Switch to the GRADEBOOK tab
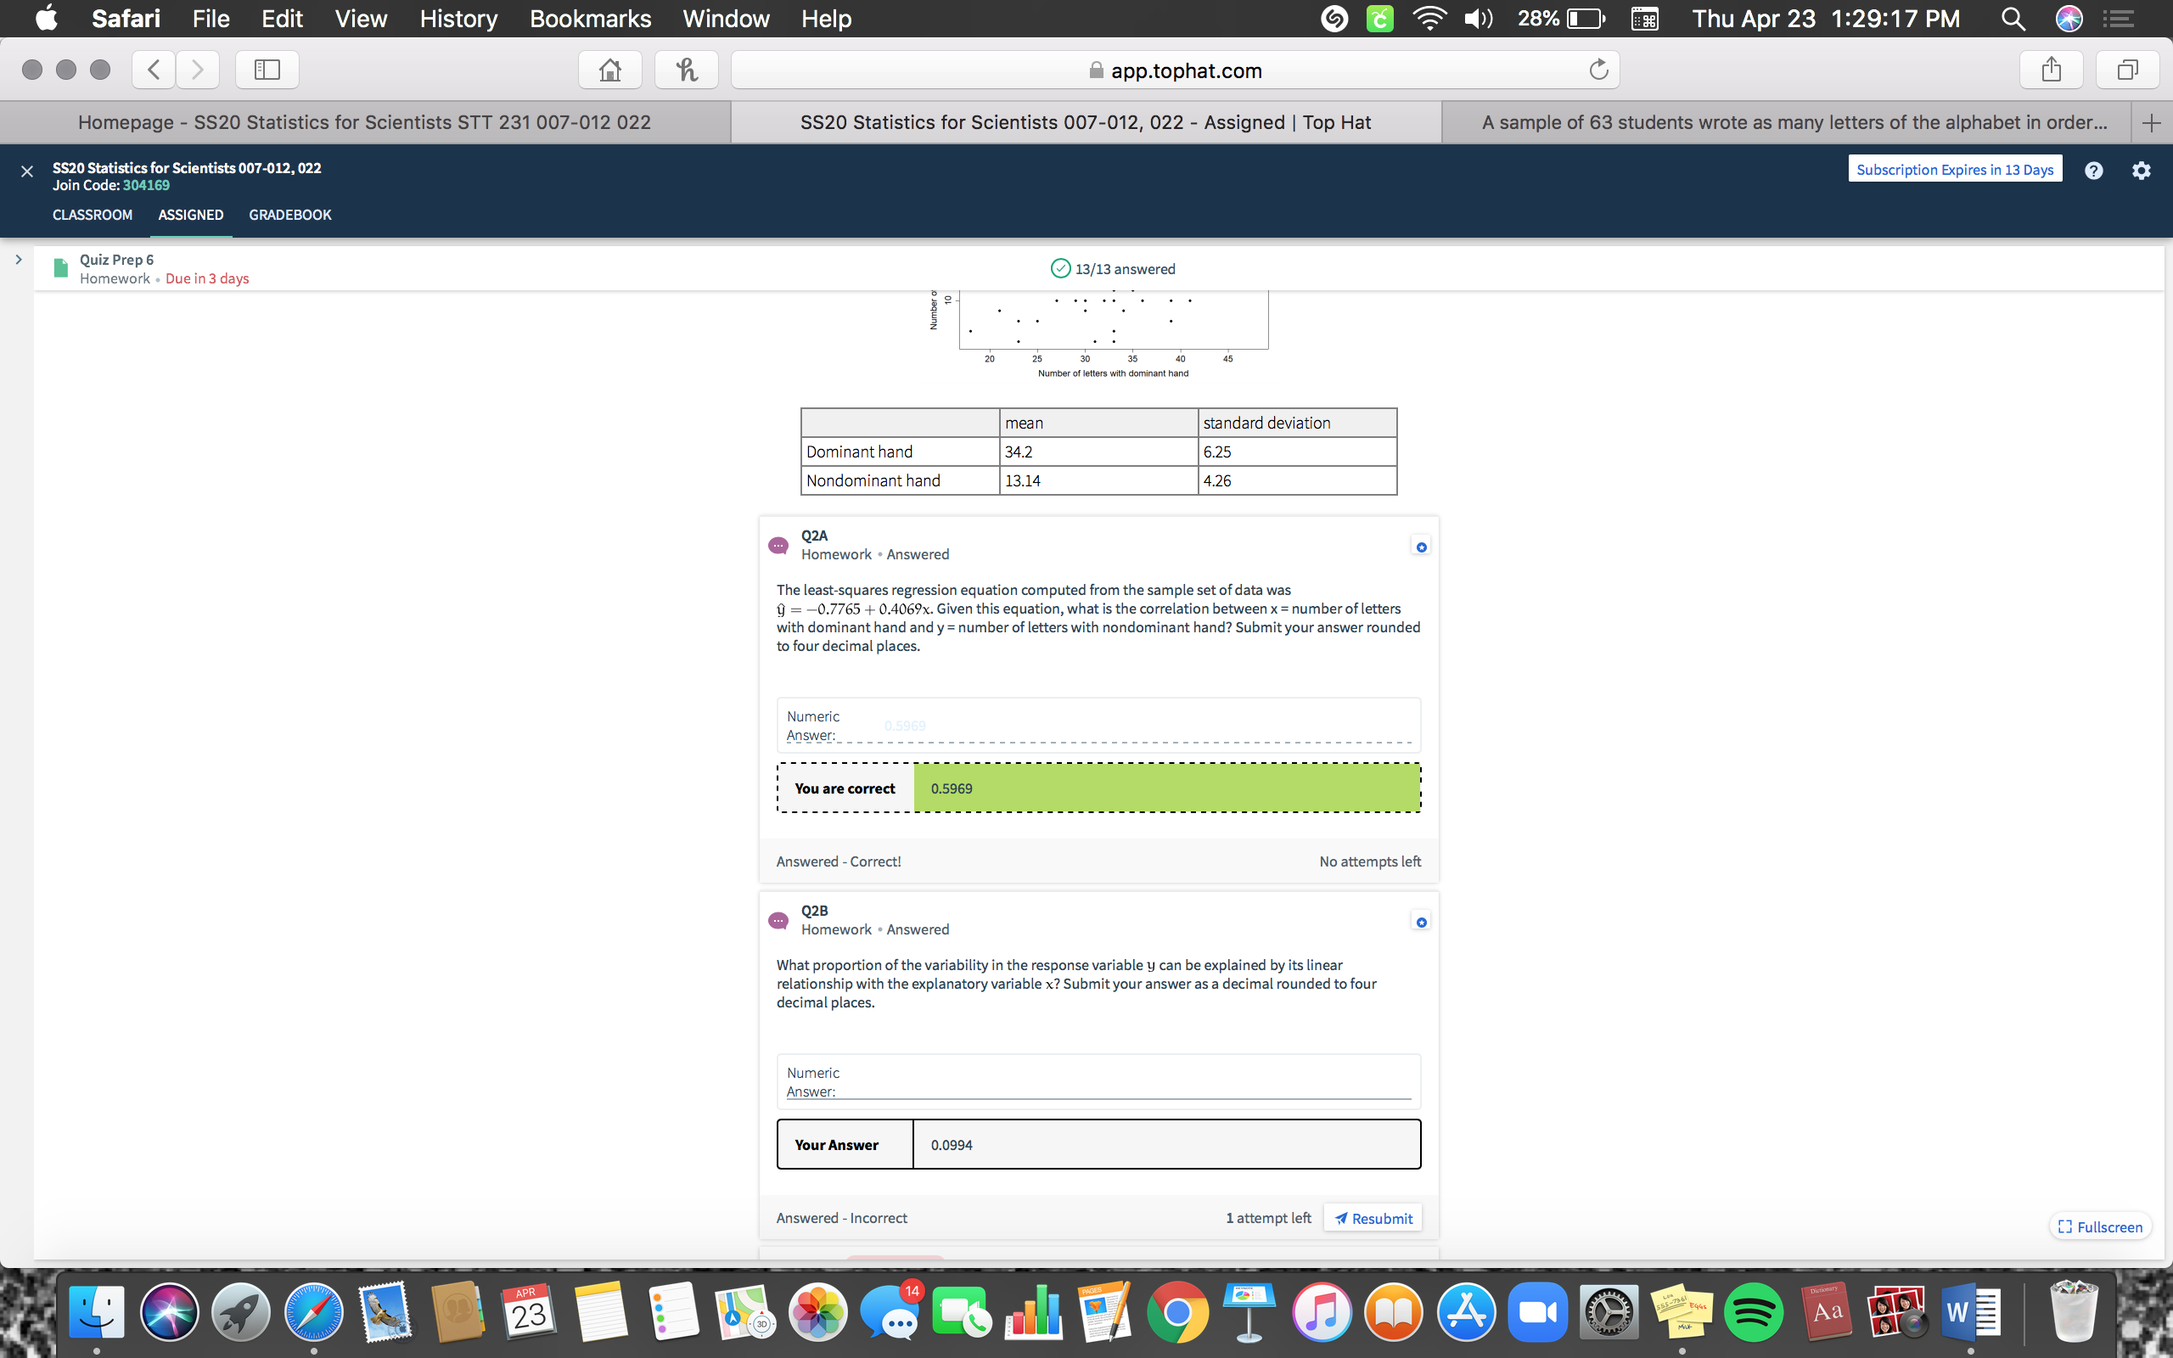Image resolution: width=2173 pixels, height=1358 pixels. coord(290,215)
